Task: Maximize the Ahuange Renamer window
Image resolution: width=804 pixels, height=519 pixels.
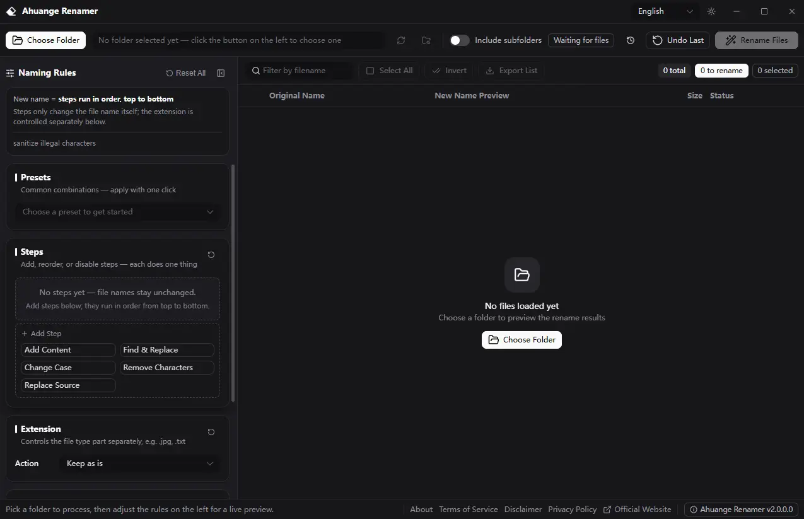Action: coord(764,11)
